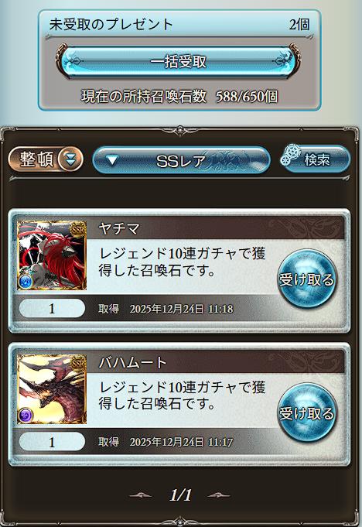Go to previous page arrow
The width and height of the screenshot is (362, 527).
pos(141,495)
